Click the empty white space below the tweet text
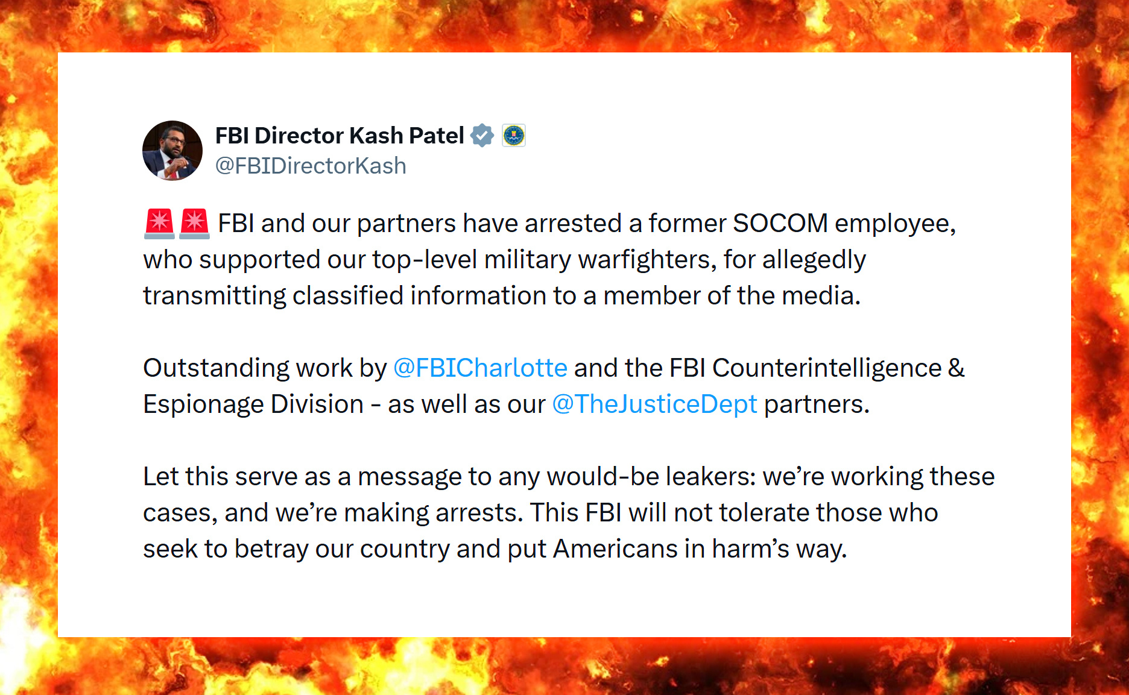The height and width of the screenshot is (695, 1129). (x=564, y=597)
